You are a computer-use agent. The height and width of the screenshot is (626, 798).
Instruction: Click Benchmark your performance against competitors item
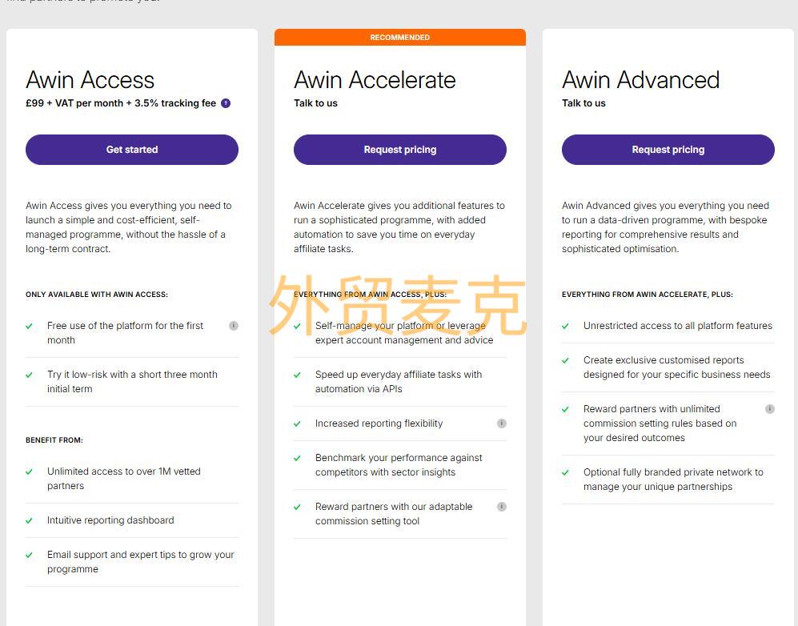(x=399, y=465)
